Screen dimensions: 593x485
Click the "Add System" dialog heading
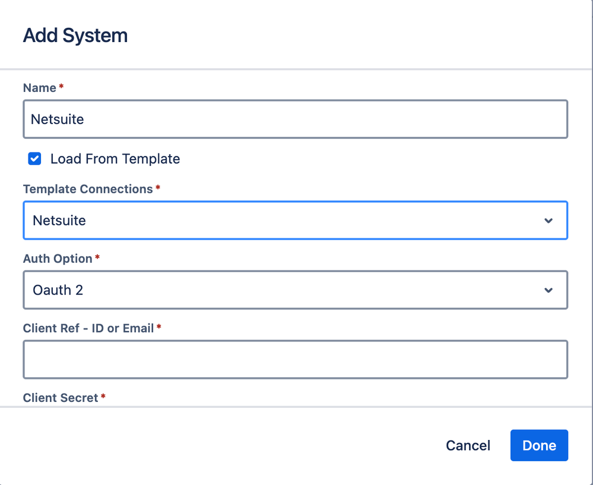75,36
